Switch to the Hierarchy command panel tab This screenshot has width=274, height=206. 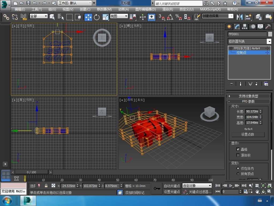tap(245, 27)
